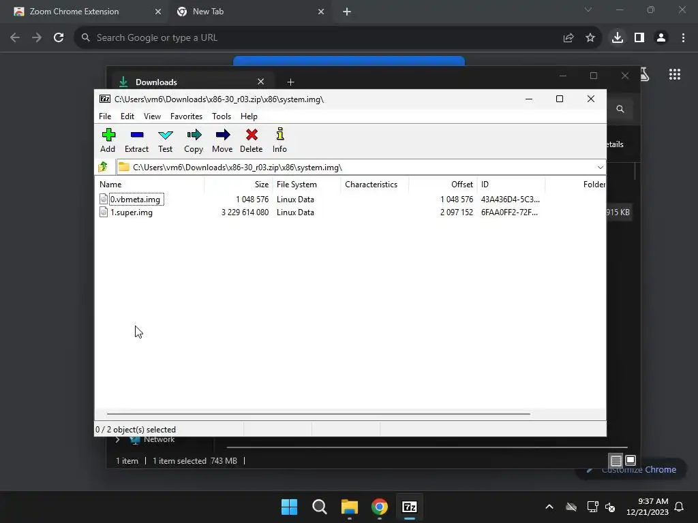This screenshot has height=523, width=698.
Task: Click 7-Zip taskbar icon
Action: (x=410, y=507)
